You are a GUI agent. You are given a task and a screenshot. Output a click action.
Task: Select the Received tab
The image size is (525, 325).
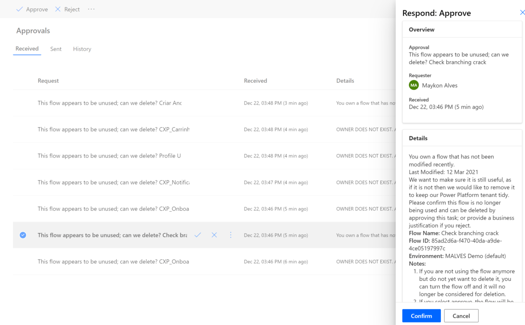pyautogui.click(x=27, y=49)
